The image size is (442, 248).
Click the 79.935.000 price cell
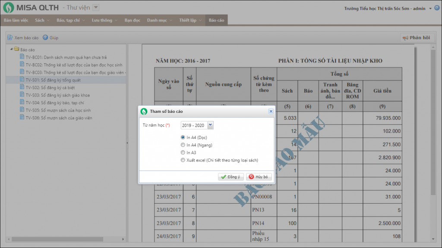point(382,118)
